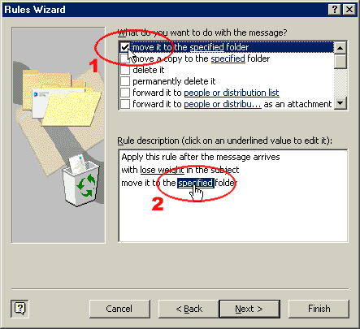Click the actions list scroll up arrow

click(x=340, y=48)
